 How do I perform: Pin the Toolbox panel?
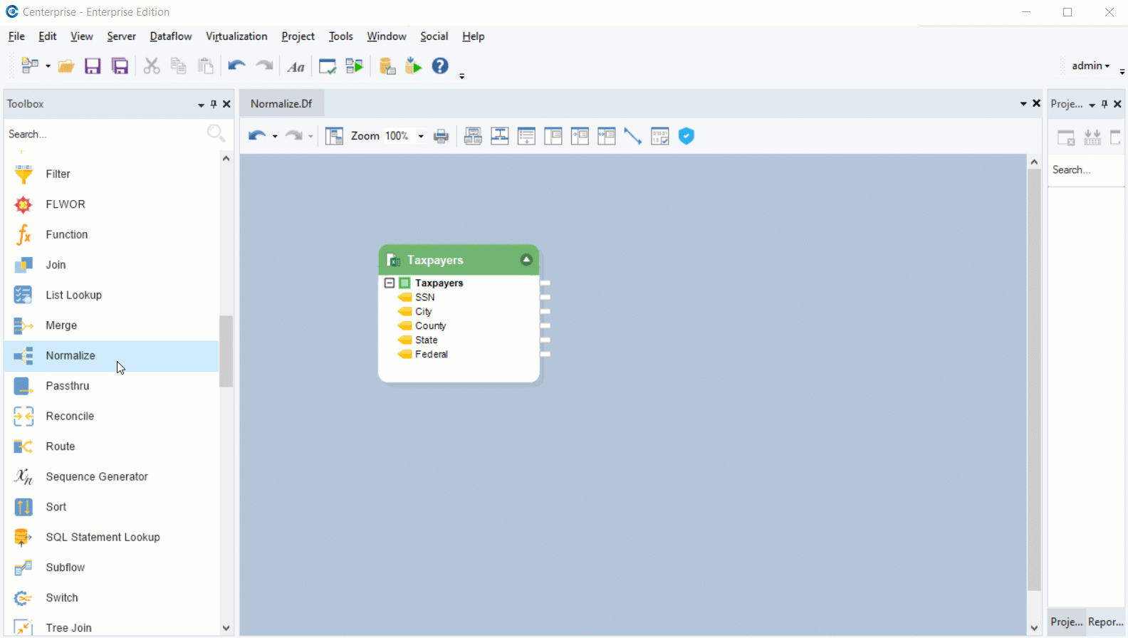coord(214,104)
